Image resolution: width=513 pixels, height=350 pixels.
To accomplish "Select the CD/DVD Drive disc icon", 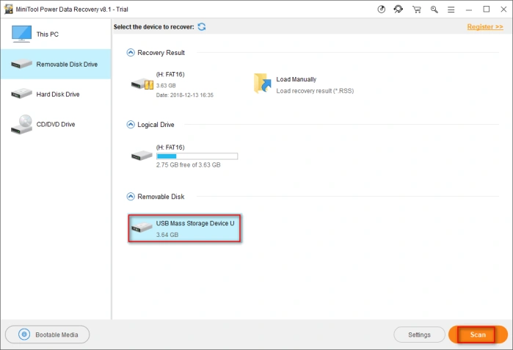I will [21, 124].
